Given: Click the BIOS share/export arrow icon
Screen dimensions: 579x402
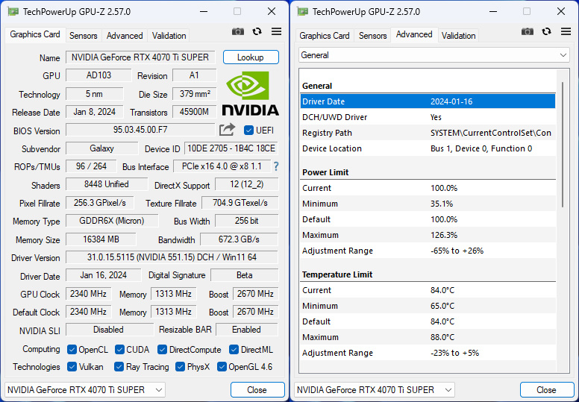Looking at the screenshot, I should click(x=227, y=130).
